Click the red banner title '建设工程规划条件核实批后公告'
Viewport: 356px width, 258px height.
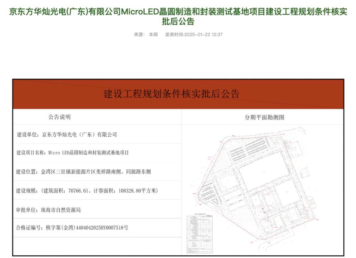click(x=172, y=94)
